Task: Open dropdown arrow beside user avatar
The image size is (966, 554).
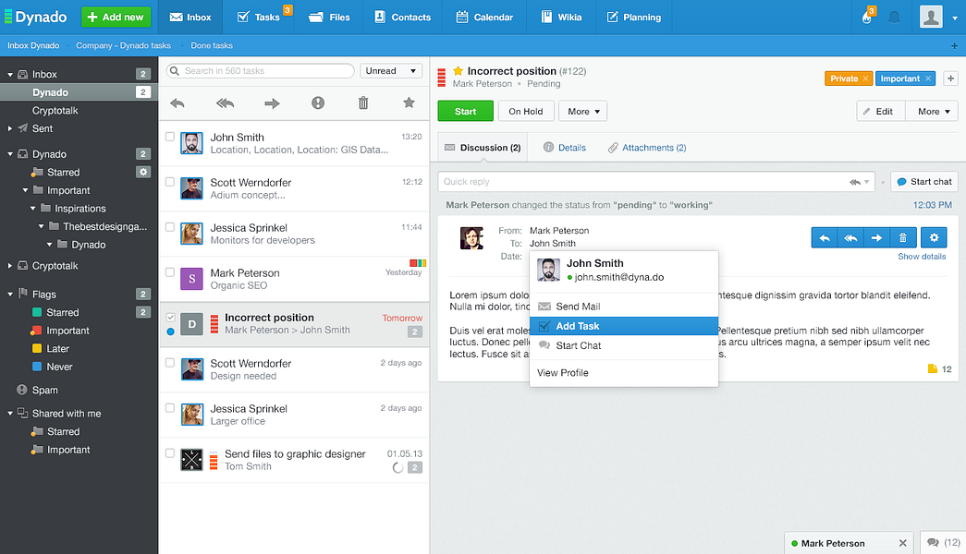Action: coord(955,18)
